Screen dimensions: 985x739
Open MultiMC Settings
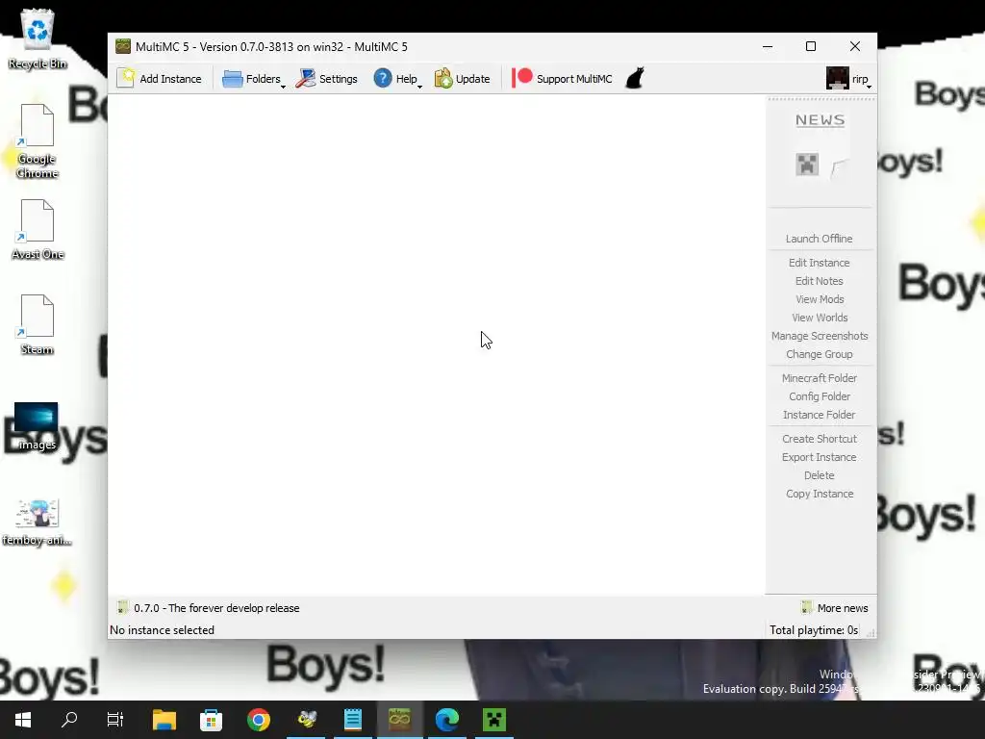[327, 79]
